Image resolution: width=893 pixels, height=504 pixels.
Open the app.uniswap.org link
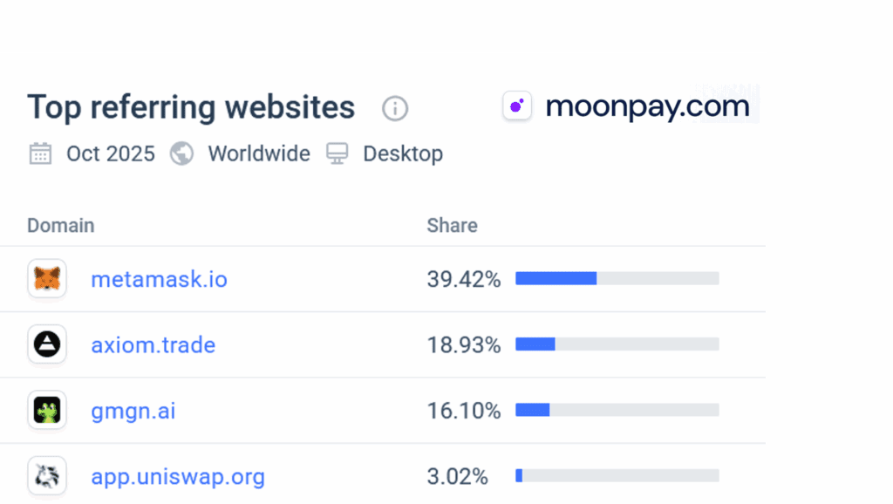point(178,476)
